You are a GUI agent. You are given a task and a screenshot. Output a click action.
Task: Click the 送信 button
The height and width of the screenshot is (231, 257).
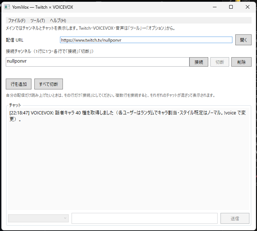point(235,218)
